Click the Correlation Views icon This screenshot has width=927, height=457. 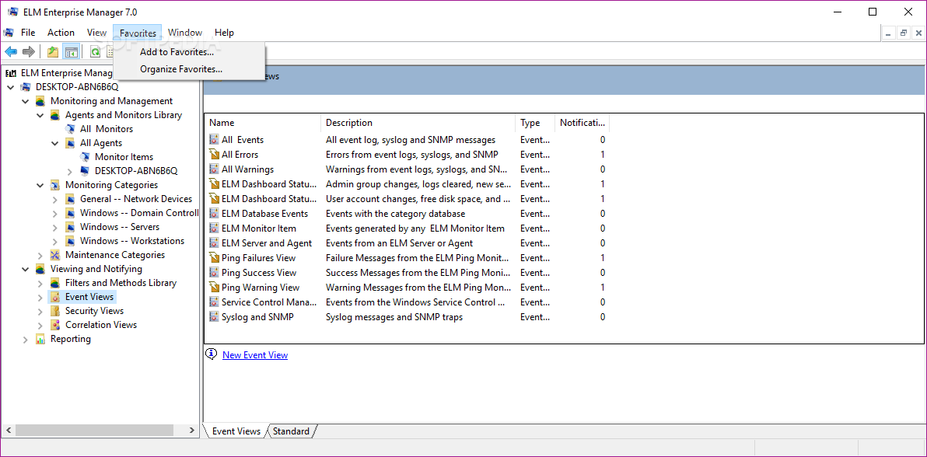(x=55, y=325)
